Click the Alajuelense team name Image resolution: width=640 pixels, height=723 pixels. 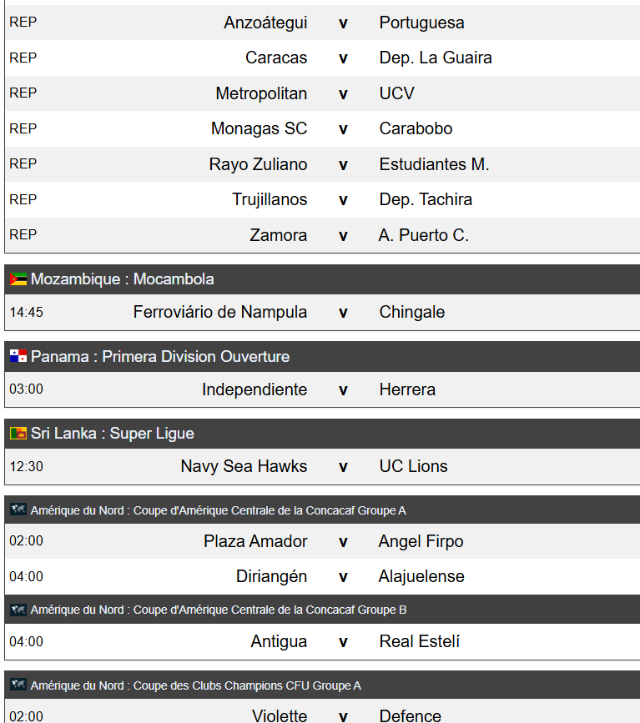tap(421, 576)
